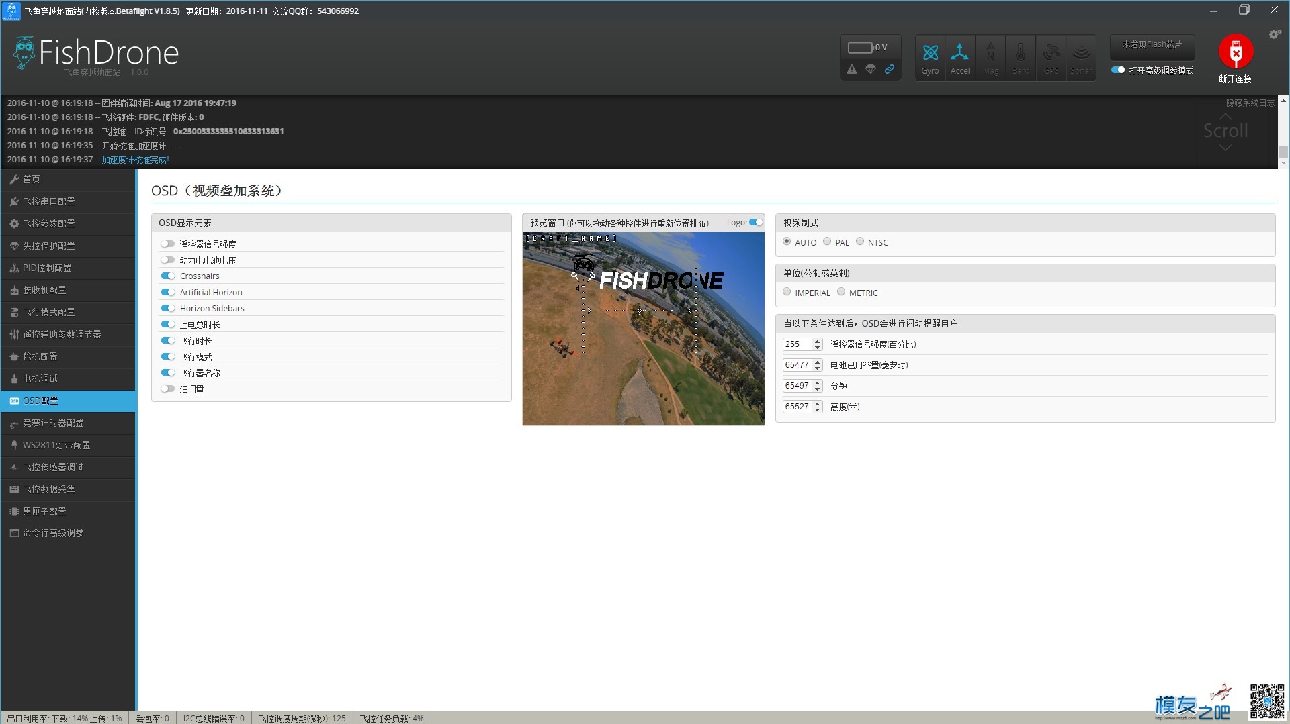
Task: Toggle 遥控器信号强度 OSD element
Action: coord(168,244)
